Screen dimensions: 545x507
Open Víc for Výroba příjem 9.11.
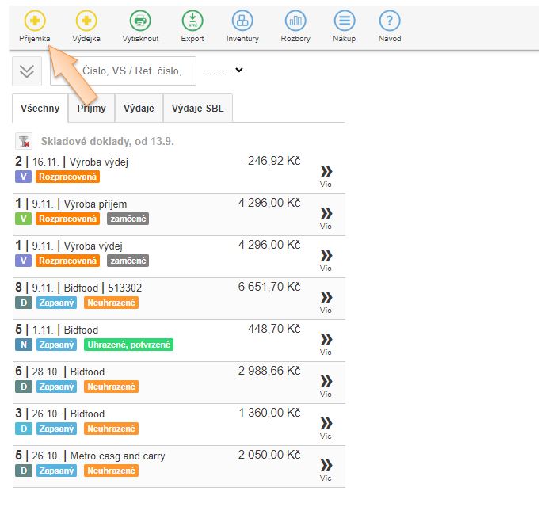click(326, 217)
